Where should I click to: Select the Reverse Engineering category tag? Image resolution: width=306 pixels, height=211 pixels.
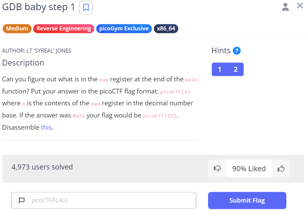click(64, 29)
